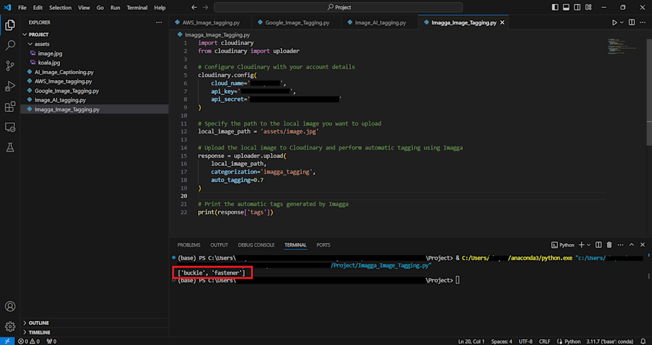Close the Imagga_Image_Tagging.py tab

click(x=502, y=23)
